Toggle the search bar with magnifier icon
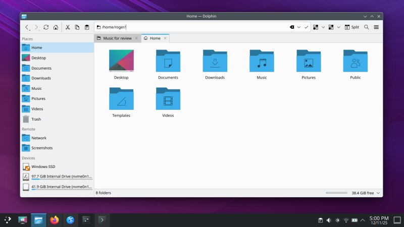This screenshot has width=404, height=227. 367,27
